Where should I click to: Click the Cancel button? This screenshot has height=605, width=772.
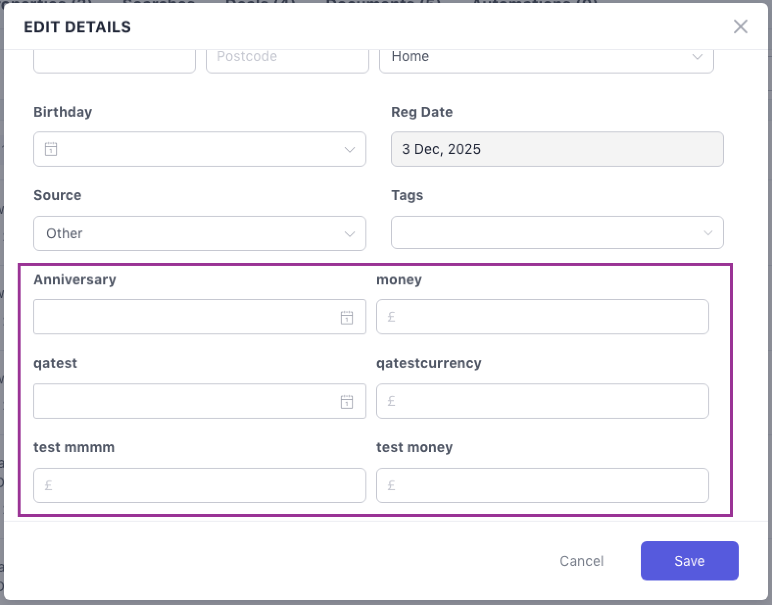point(581,561)
